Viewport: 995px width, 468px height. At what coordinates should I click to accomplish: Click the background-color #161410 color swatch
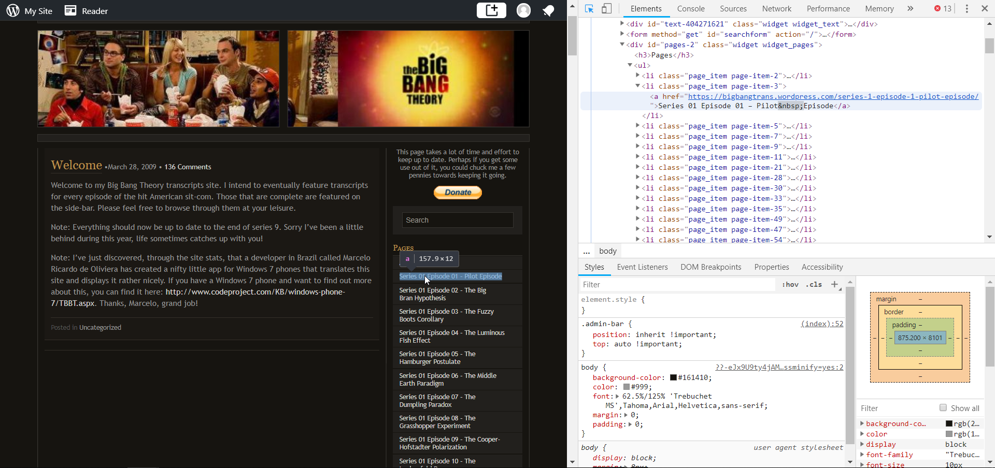[x=673, y=378]
